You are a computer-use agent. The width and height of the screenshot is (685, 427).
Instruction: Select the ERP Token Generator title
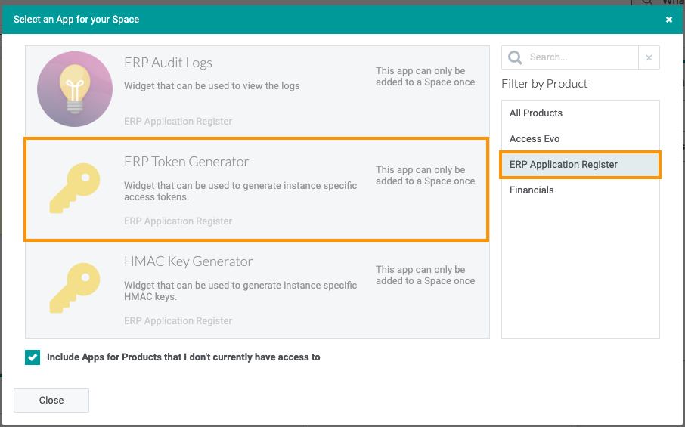click(x=187, y=162)
